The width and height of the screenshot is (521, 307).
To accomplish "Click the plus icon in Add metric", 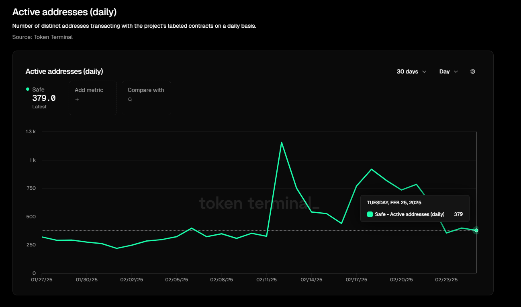I will [77, 99].
